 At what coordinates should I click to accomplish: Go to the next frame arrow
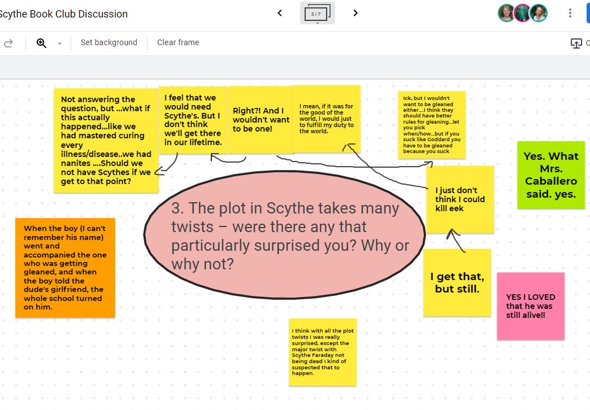(x=355, y=13)
